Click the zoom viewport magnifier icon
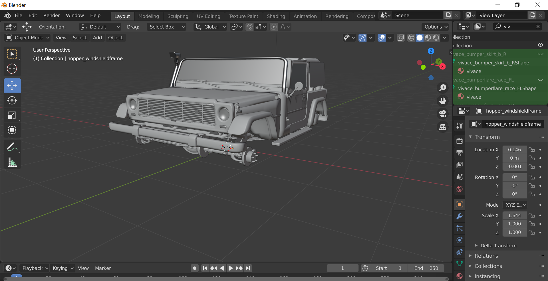Viewport: 548px width, 281px height. pos(443,88)
